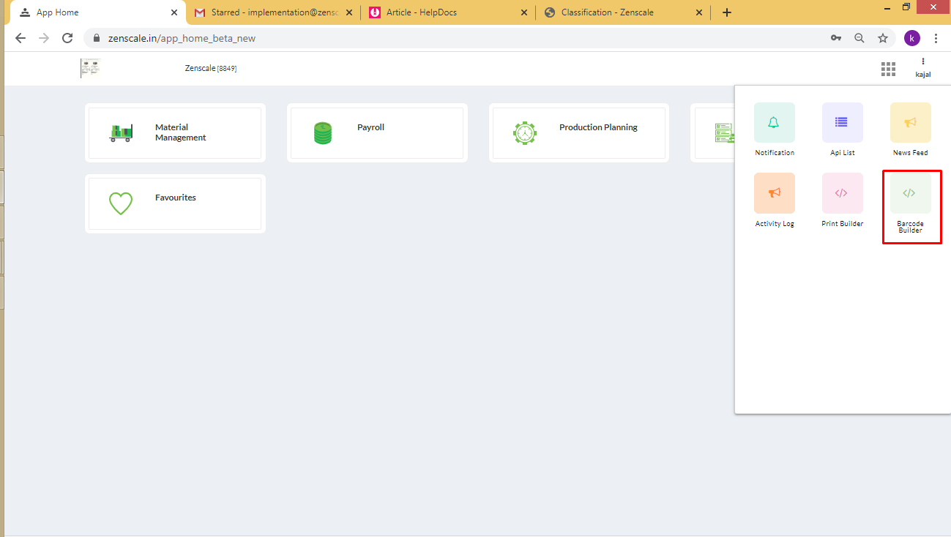Go back in browser history
Viewport: 951px width, 537px height.
(20, 38)
